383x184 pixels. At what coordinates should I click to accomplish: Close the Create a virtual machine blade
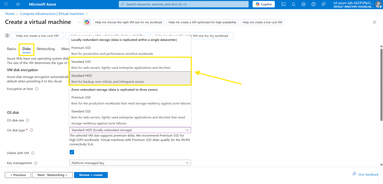coord(374,22)
